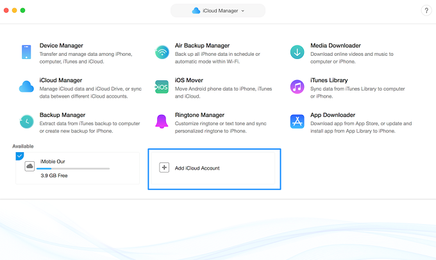Click the Air Backup Manager description text

[217, 58]
